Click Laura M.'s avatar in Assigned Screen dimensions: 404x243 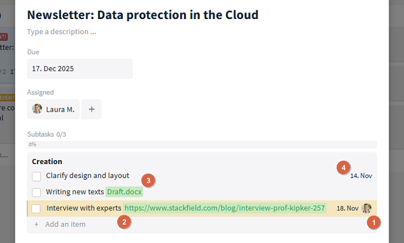pos(37,109)
